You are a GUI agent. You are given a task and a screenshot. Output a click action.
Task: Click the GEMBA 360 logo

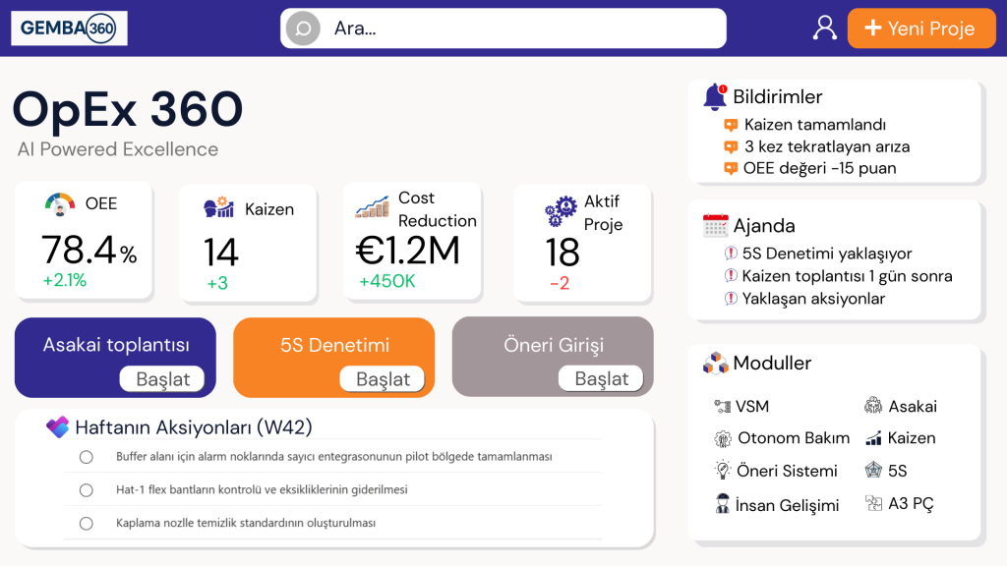pyautogui.click(x=69, y=28)
